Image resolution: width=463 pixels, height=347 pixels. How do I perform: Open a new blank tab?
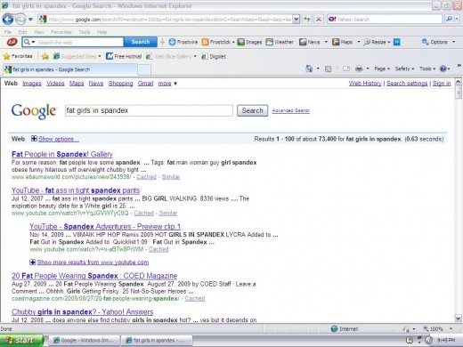tap(144, 70)
